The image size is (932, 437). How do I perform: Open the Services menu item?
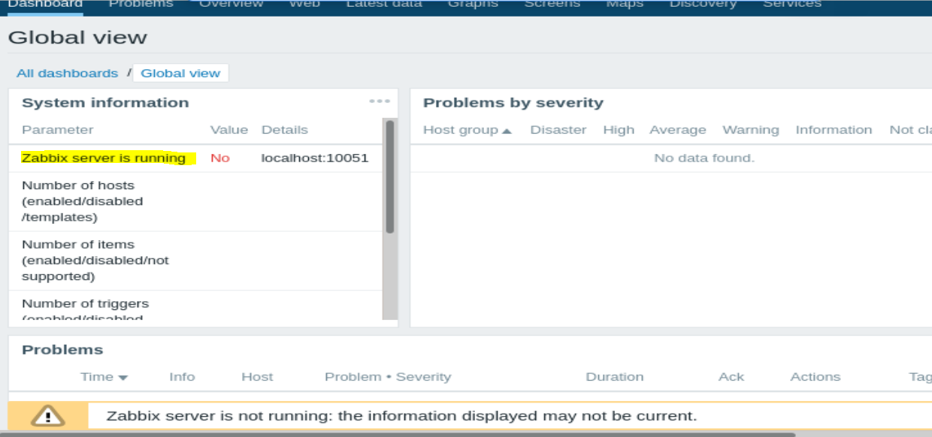pos(792,5)
